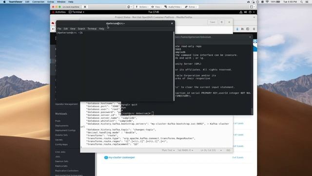The height and width of the screenshot is (176, 312).
Task: Click the TeamViewer side panel tab icon
Action: (x=255, y=41)
